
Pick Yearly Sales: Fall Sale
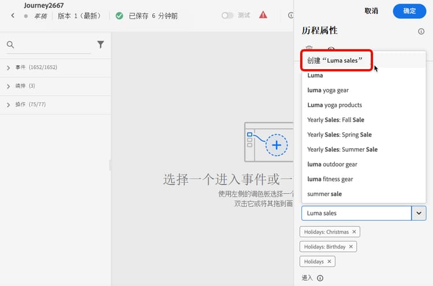pyautogui.click(x=363, y=120)
